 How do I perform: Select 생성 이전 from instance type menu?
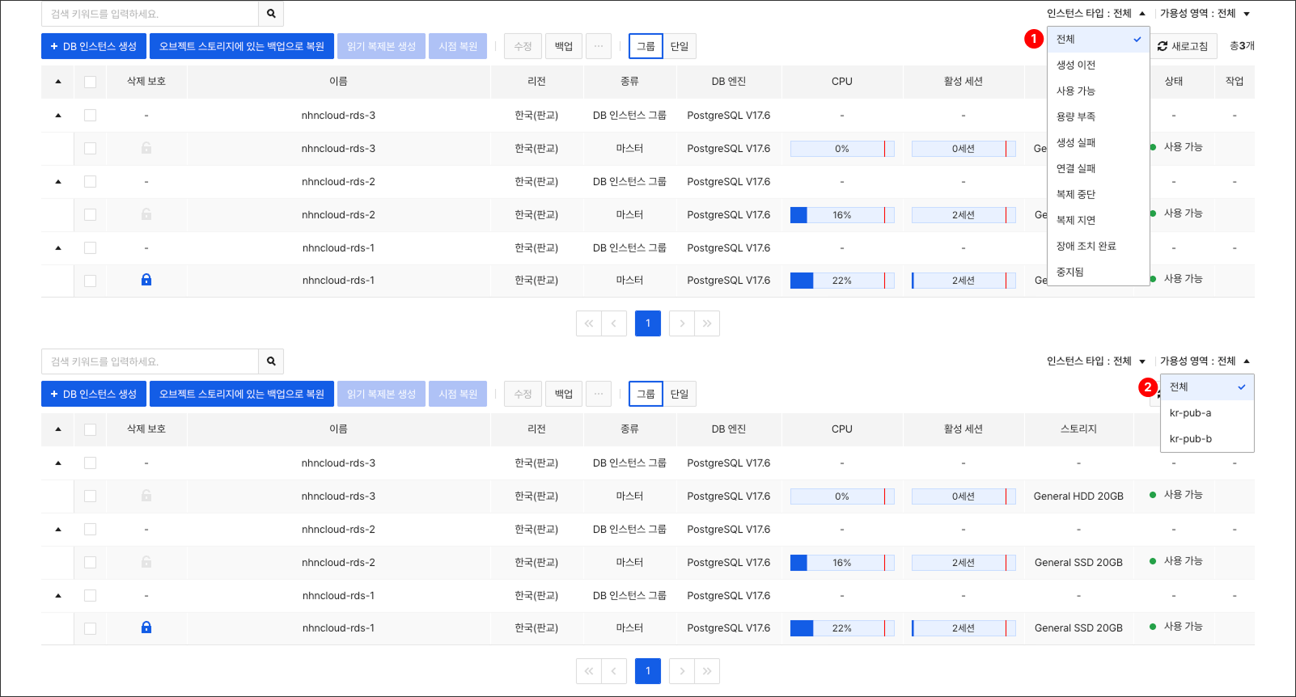tap(1099, 65)
